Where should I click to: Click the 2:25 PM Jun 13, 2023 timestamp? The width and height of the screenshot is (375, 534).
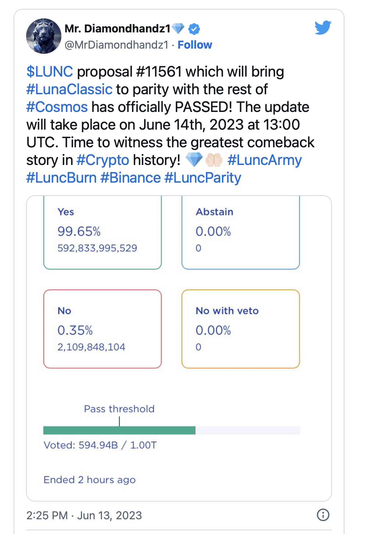[84, 515]
